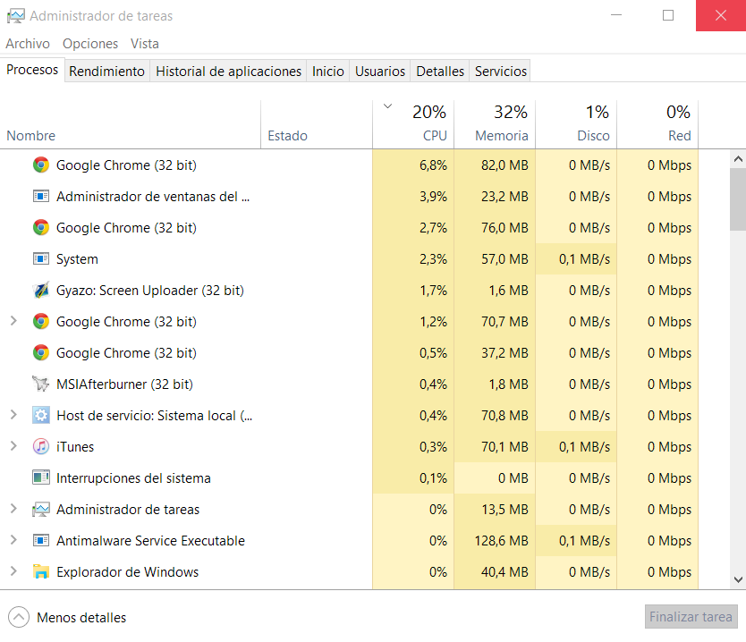The width and height of the screenshot is (746, 642).
Task: Switch to the Detalles tab
Action: [440, 72]
